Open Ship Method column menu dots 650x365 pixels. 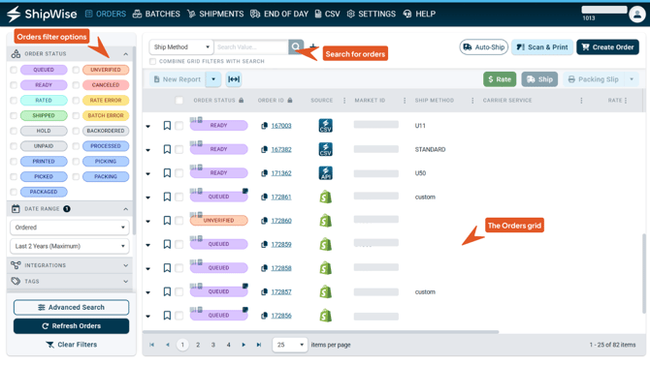pos(472,100)
